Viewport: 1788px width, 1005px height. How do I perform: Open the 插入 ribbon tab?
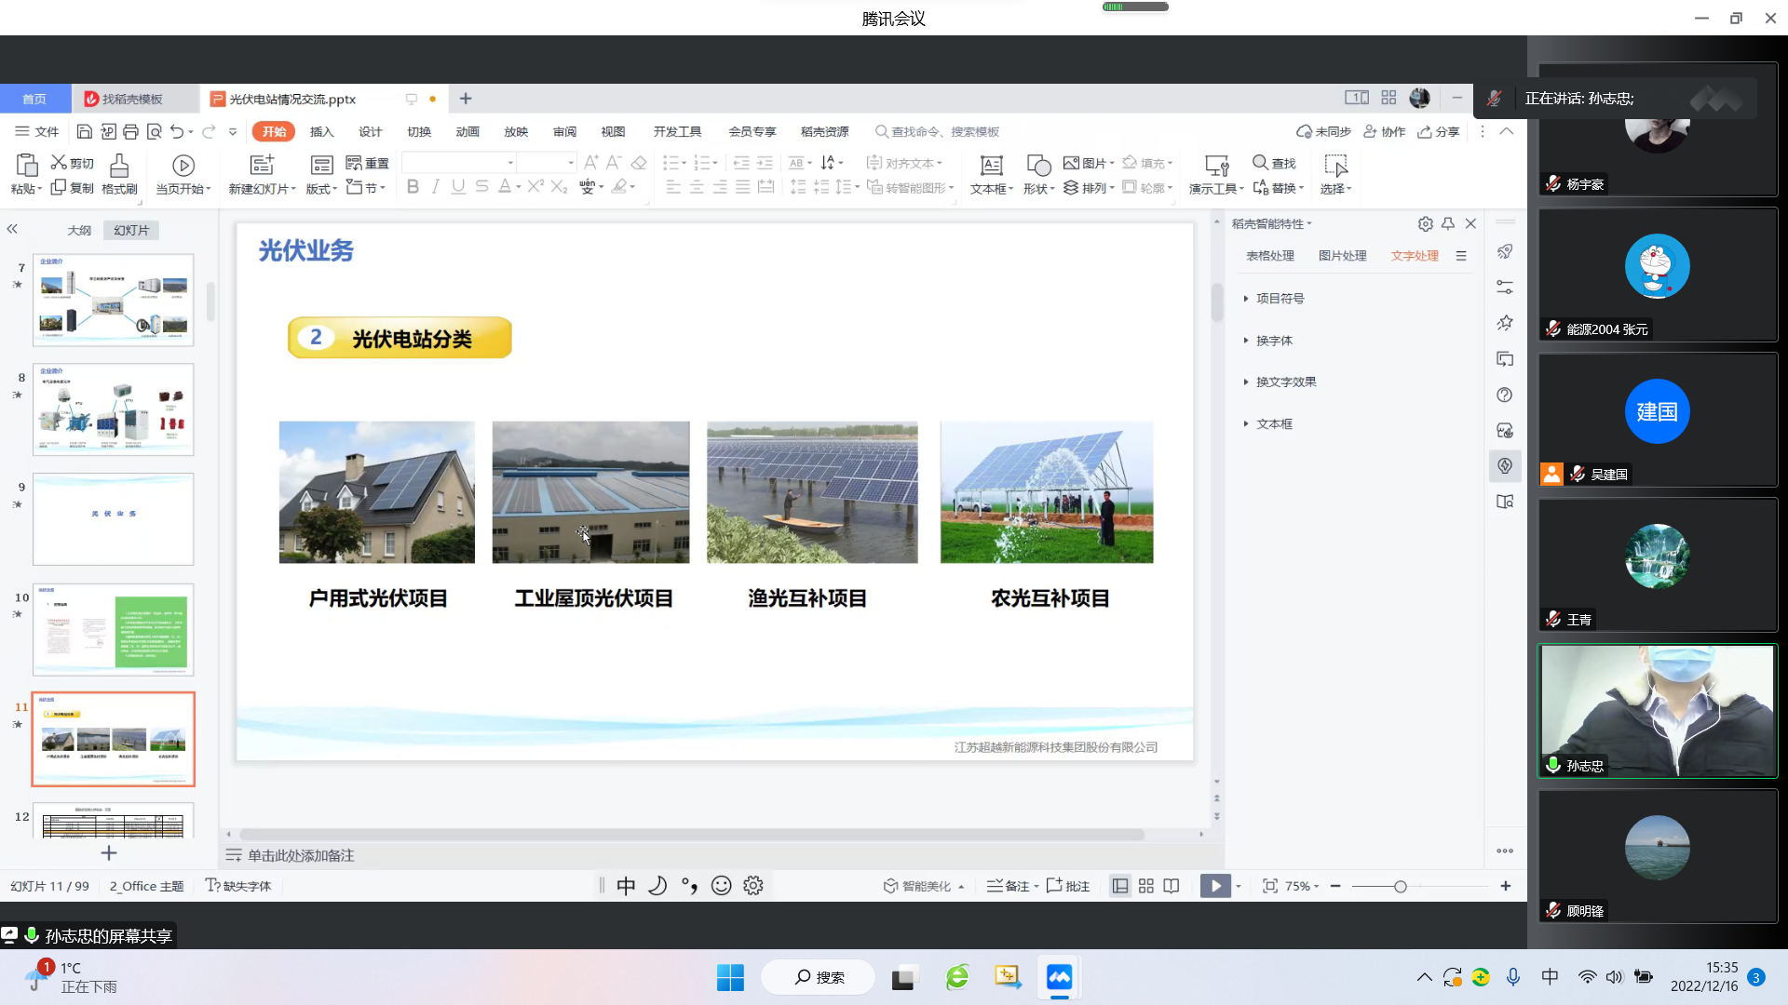(x=321, y=131)
